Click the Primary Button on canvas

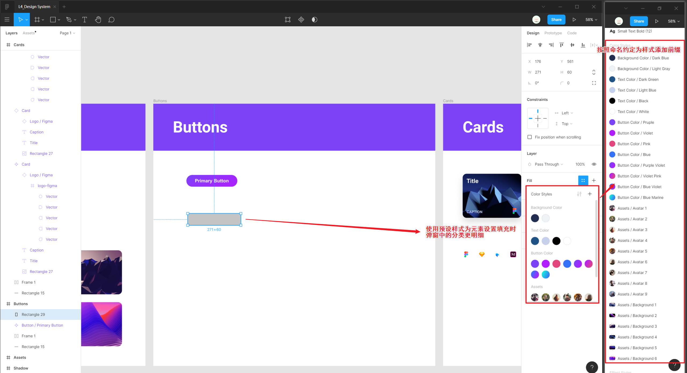click(x=211, y=181)
